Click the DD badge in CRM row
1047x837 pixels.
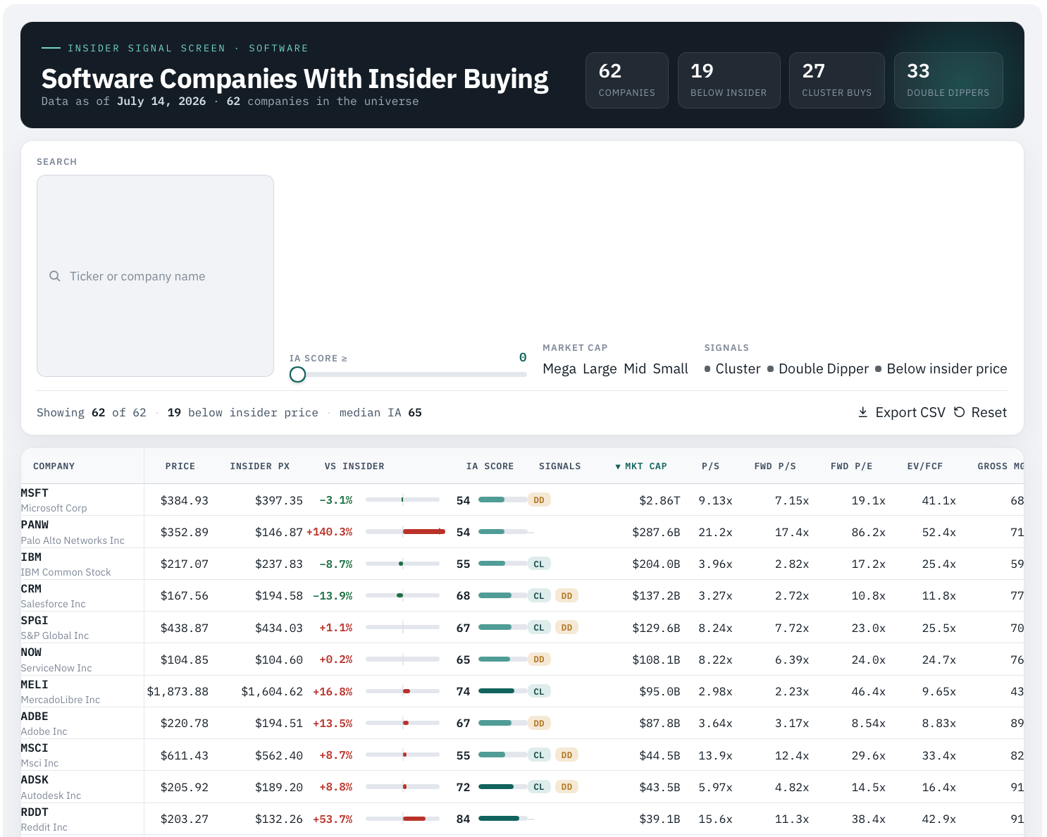(x=566, y=595)
